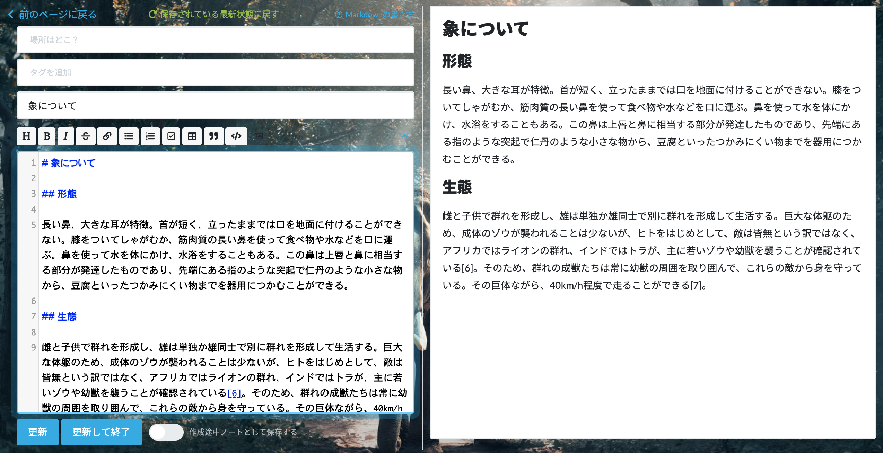Apply strikethrough formatting
Image resolution: width=883 pixels, height=453 pixels.
[86, 136]
